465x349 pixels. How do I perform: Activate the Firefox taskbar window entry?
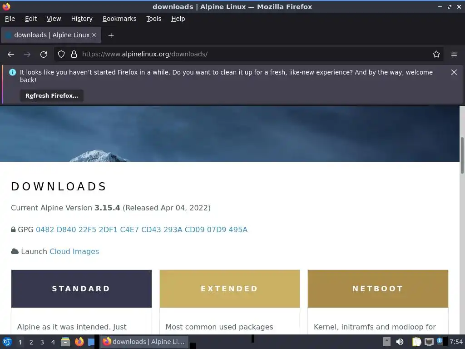(x=144, y=342)
